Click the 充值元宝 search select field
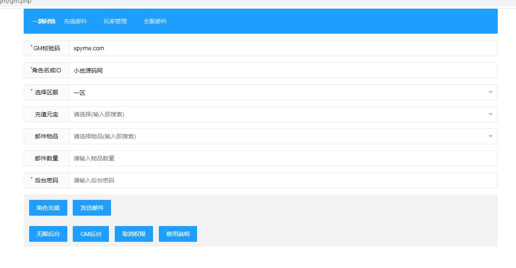The width and height of the screenshot is (516, 268). 274,114
